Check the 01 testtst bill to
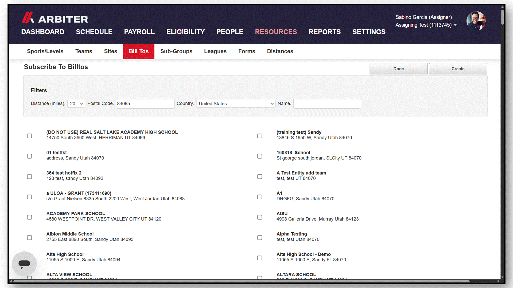Screen dimensions: 513x288 pyautogui.click(x=29, y=156)
